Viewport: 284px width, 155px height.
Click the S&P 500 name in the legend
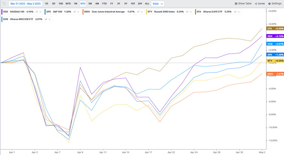57,12
